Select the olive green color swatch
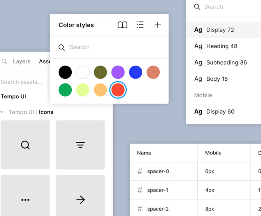Viewport: 261px width, 216px height. pyautogui.click(x=100, y=72)
